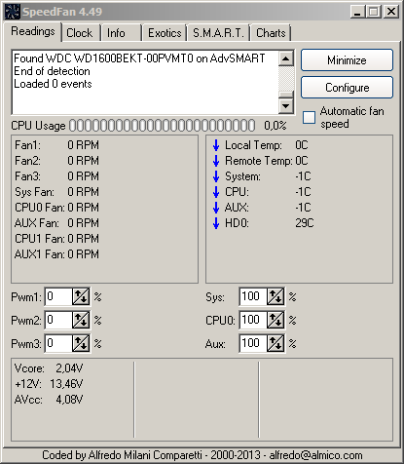
Task: Click the Remote Temp down-arrow icon
Action: (x=216, y=161)
